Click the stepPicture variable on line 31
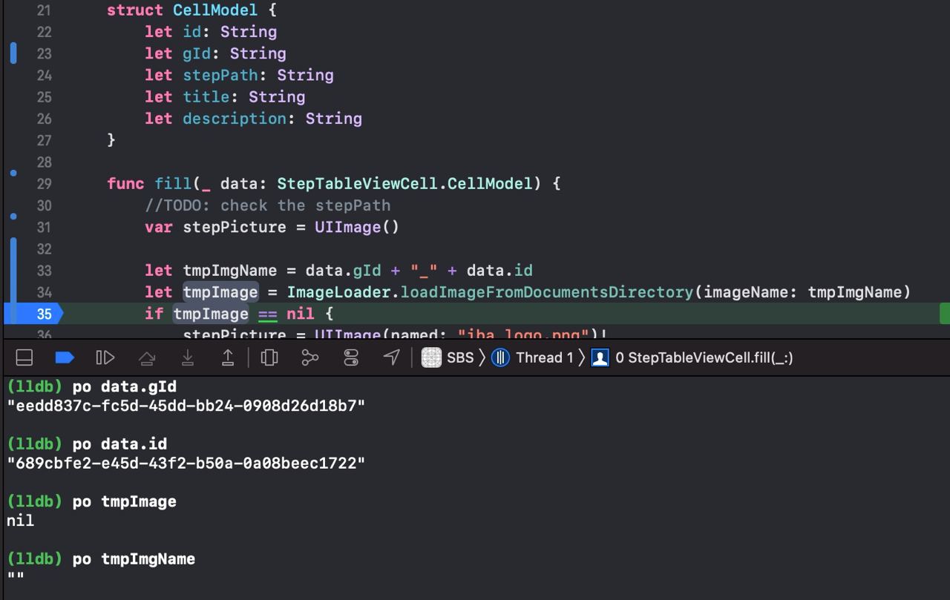The height and width of the screenshot is (600, 950). pos(235,227)
